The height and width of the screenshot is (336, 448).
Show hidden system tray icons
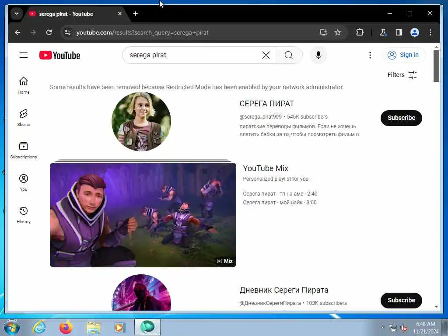click(382, 328)
